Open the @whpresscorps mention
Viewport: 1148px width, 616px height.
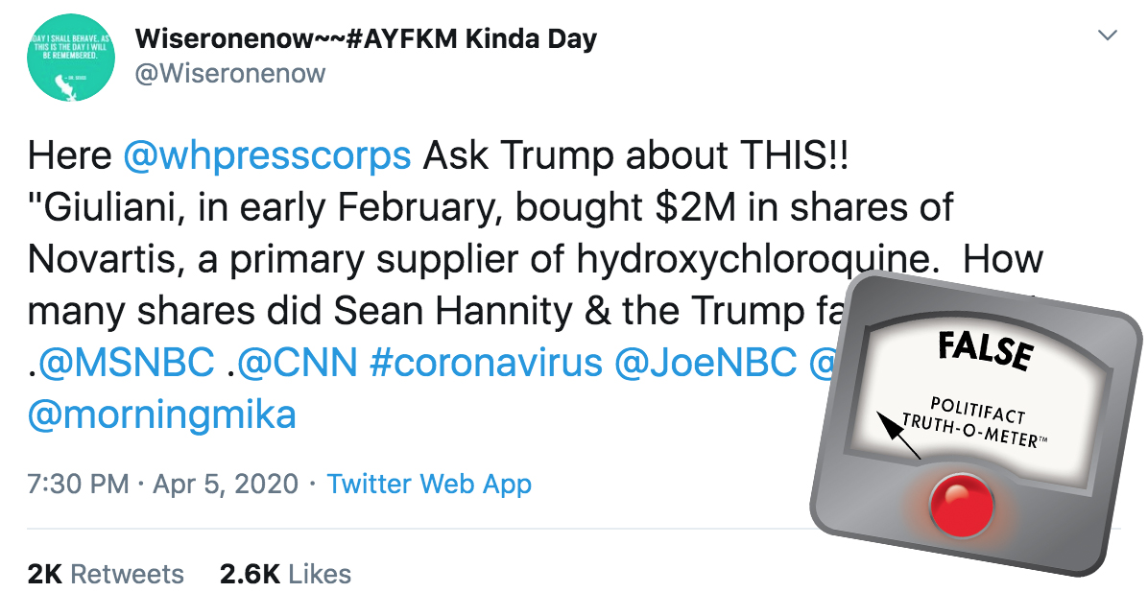(x=268, y=156)
